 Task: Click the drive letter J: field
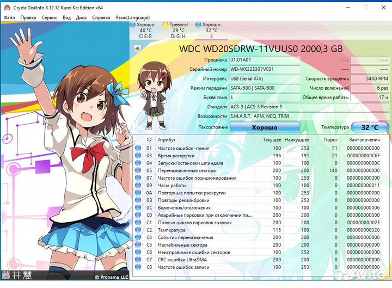(x=265, y=97)
